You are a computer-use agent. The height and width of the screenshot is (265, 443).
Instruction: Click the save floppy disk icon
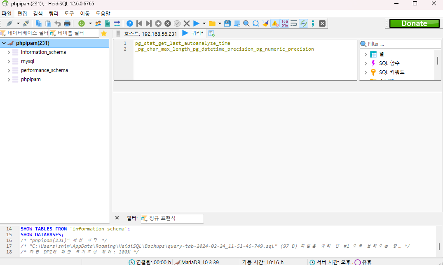click(x=227, y=23)
